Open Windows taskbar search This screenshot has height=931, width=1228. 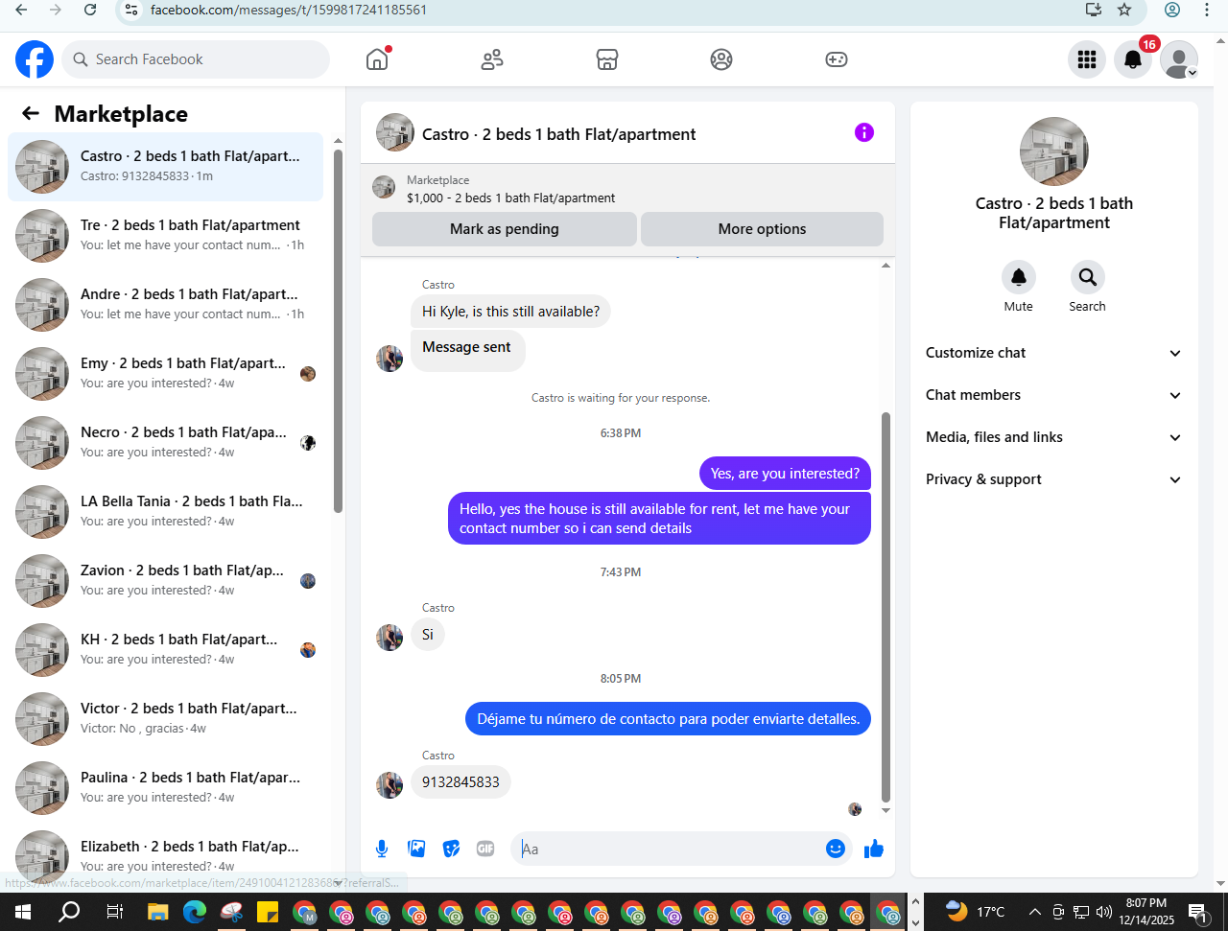69,912
